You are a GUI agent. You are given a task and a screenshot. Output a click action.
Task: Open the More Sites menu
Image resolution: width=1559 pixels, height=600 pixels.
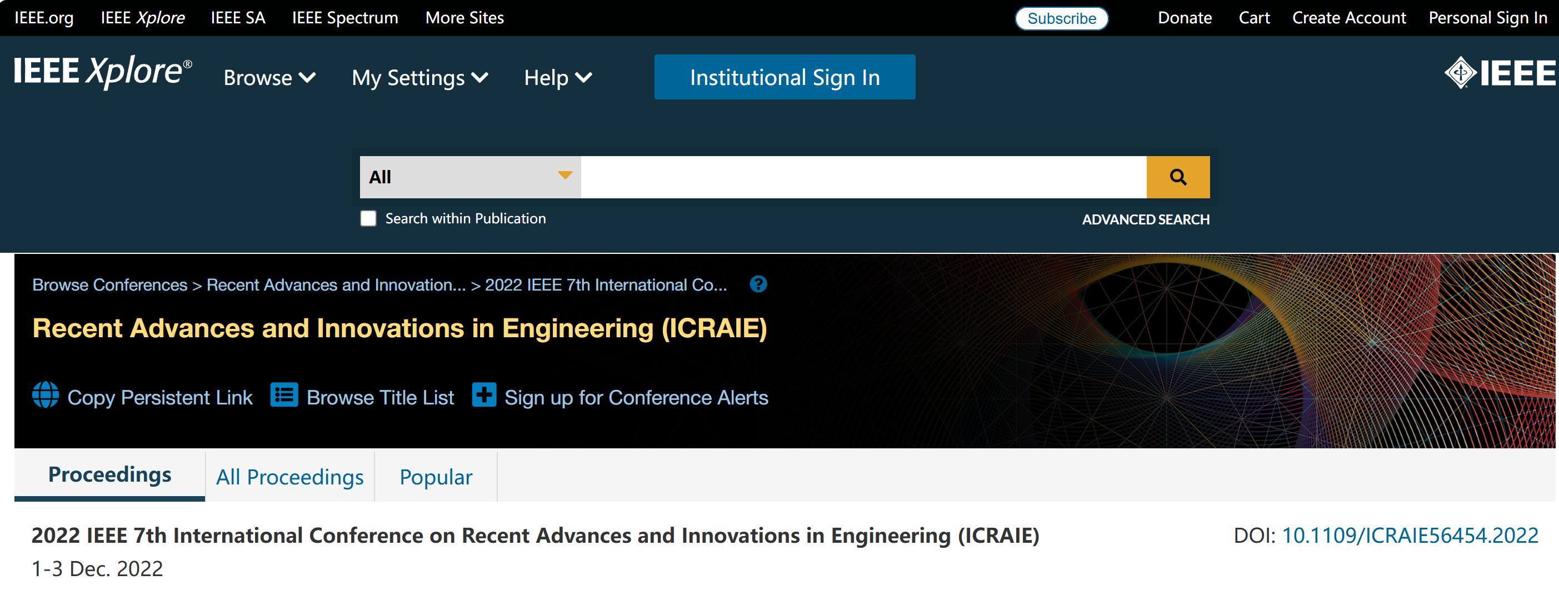(x=464, y=18)
